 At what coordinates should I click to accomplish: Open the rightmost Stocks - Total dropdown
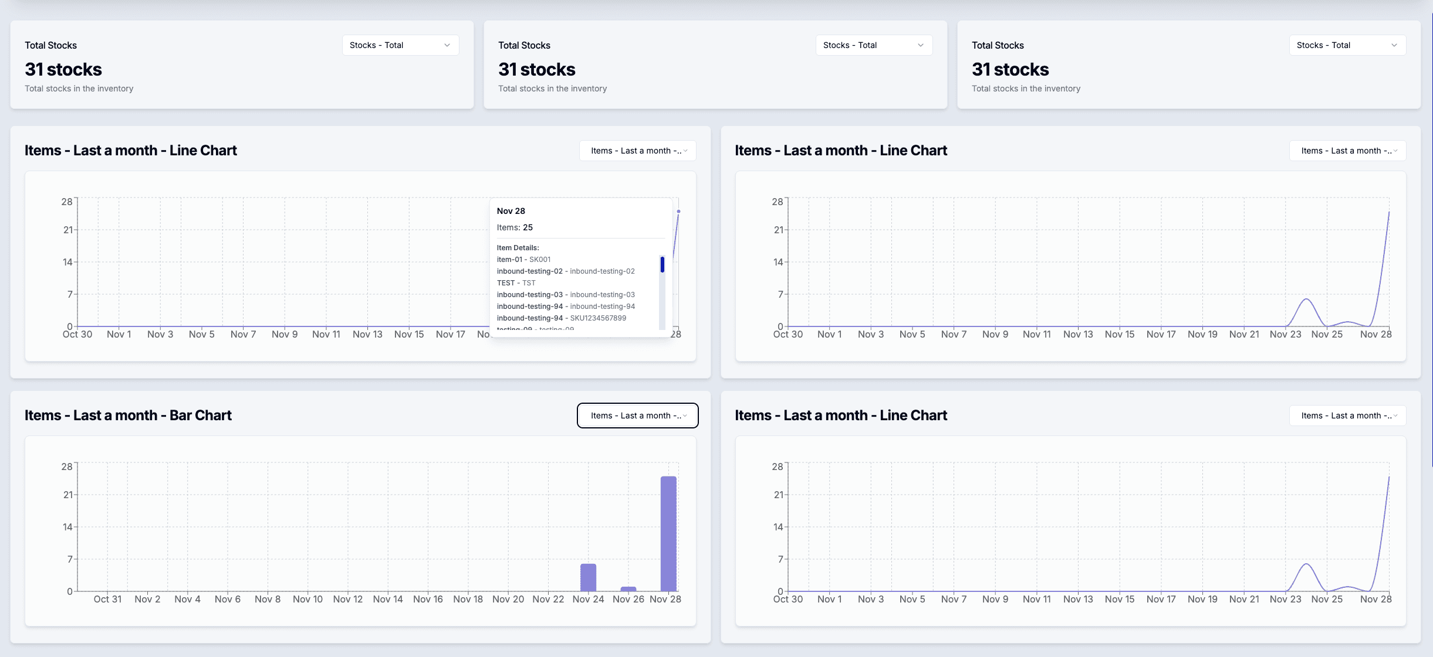click(1347, 45)
